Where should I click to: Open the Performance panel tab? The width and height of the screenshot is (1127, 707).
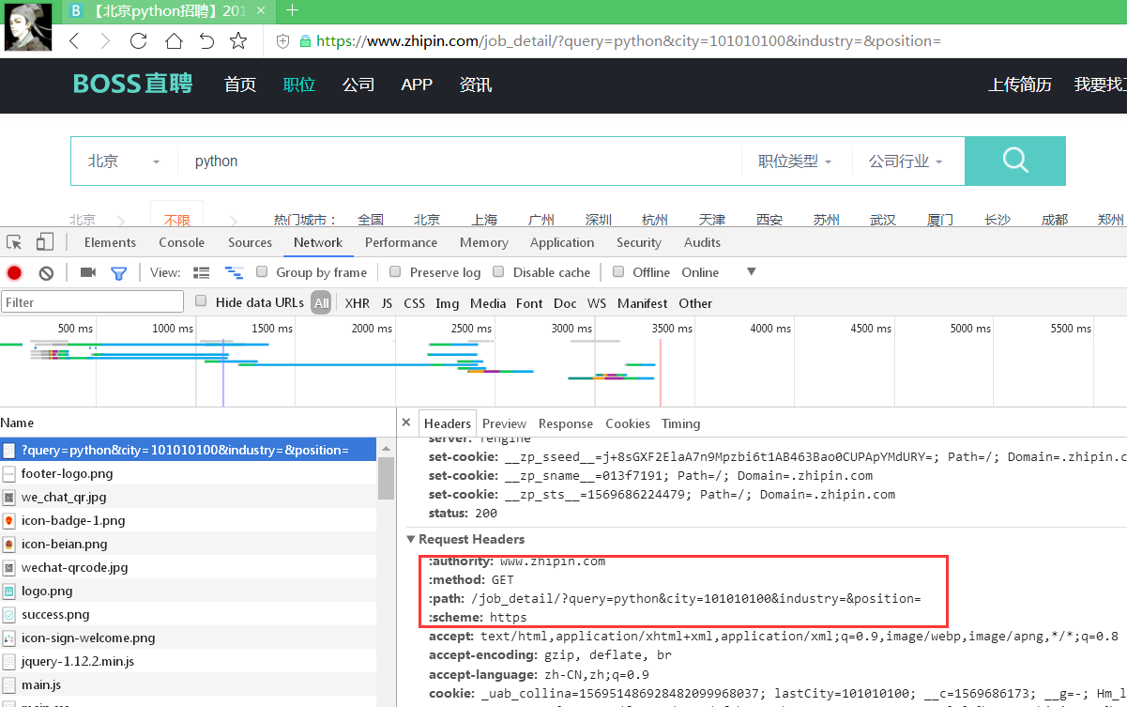point(402,242)
